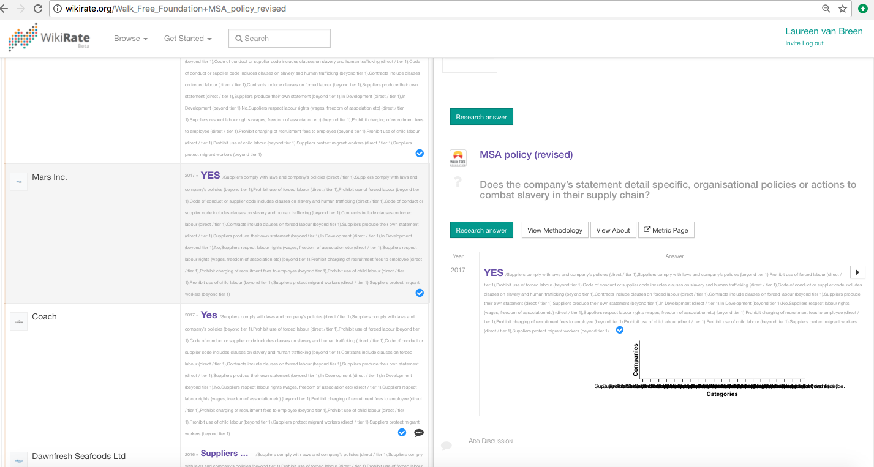Click the WikiRate logo
Viewport: 874px width, 467px height.
(x=48, y=37)
